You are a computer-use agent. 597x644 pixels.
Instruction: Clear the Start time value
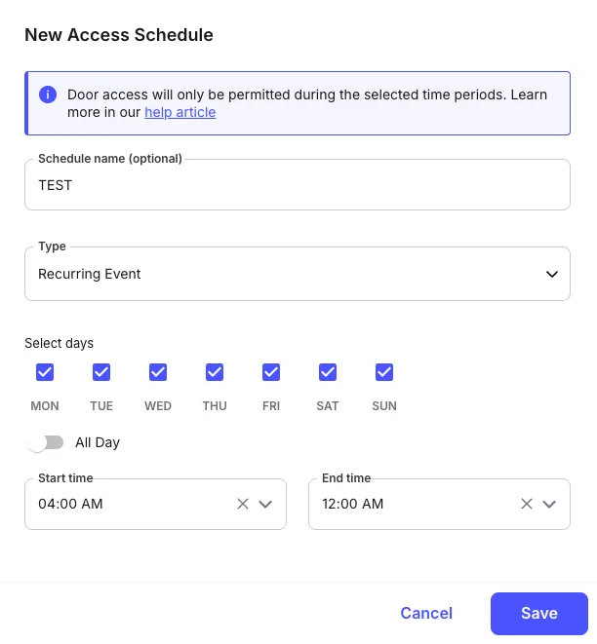click(x=243, y=504)
